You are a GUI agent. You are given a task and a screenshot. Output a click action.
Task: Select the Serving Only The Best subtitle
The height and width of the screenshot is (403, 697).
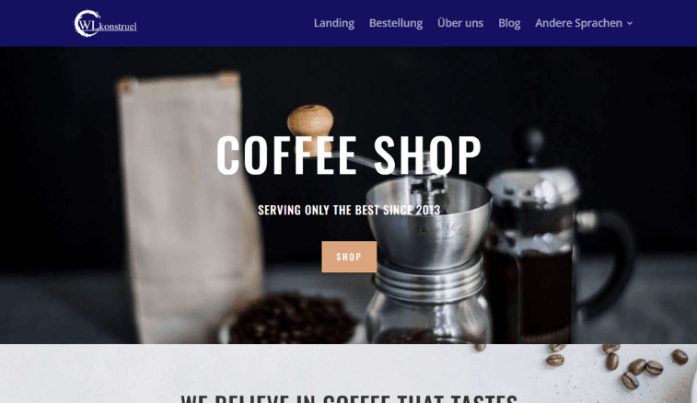tap(349, 210)
